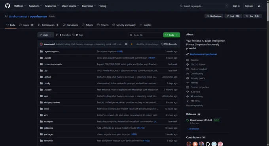
Task: Open the .vscode folder
Action: coord(48,90)
